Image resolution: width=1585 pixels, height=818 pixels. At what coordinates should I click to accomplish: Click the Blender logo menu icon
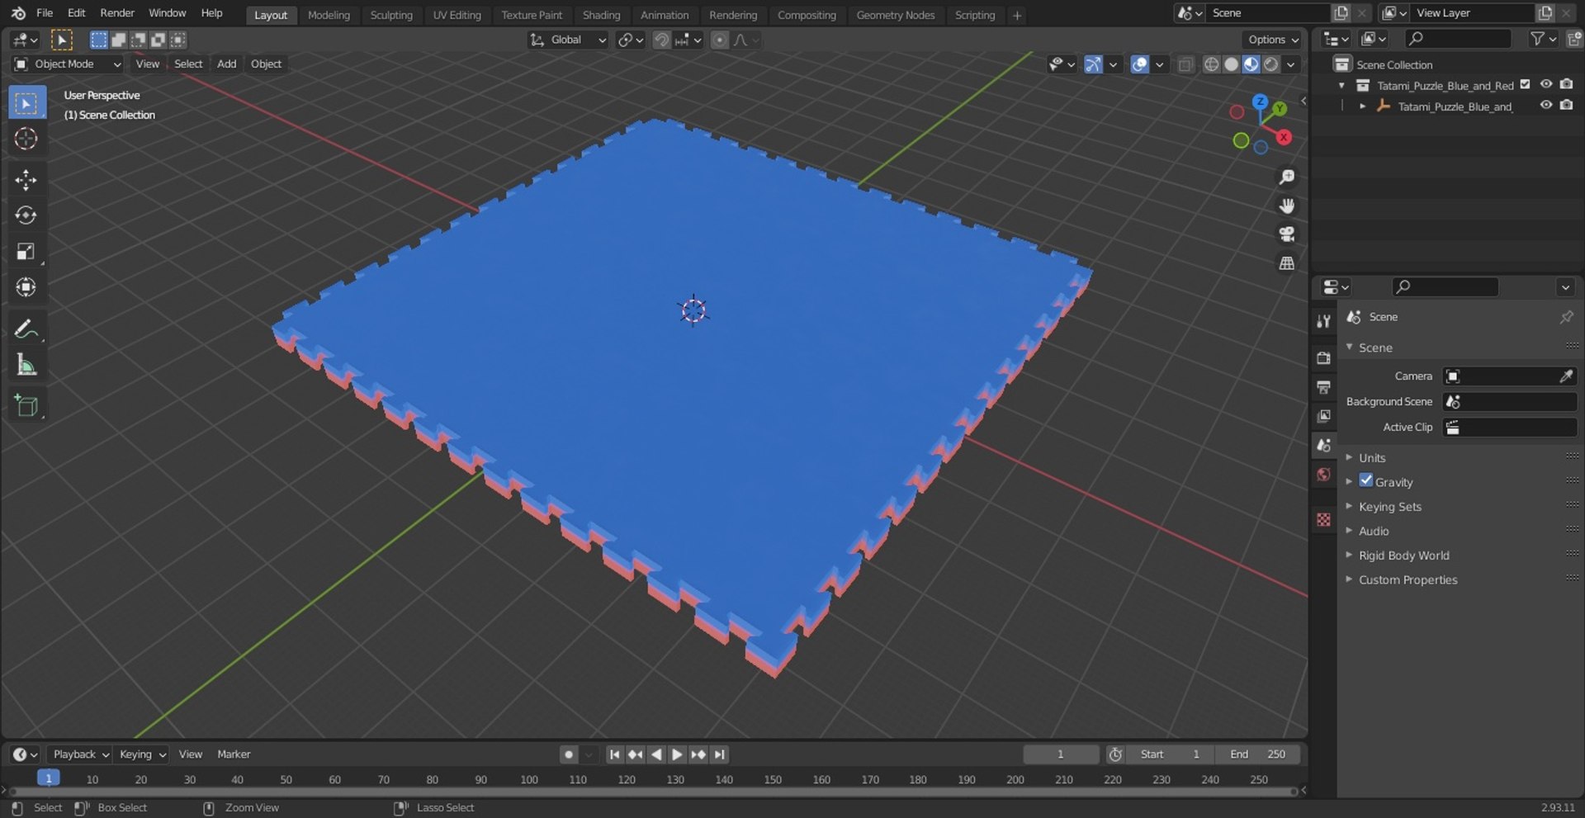pyautogui.click(x=18, y=13)
